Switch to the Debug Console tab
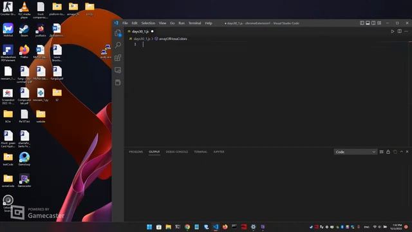The width and height of the screenshot is (412, 232). pyautogui.click(x=177, y=152)
